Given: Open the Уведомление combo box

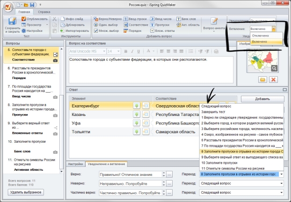Looking at the screenshot, I should [x=262, y=21].
